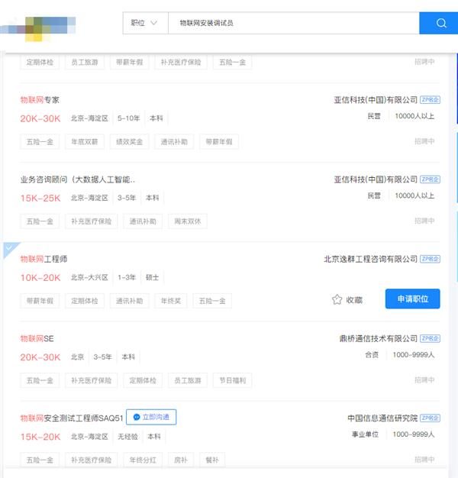Viewport: 458px width, 478px height.
Task: Click 北京-大兴区 location text
Action: (x=89, y=277)
